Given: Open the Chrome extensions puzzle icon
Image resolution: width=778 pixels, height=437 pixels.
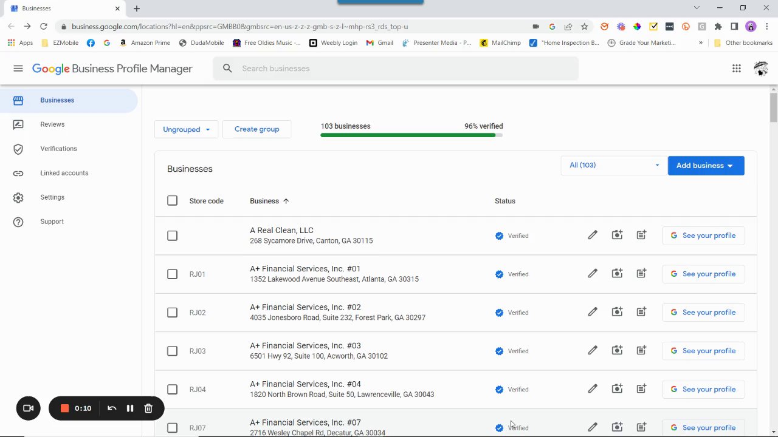Looking at the screenshot, I should point(718,27).
